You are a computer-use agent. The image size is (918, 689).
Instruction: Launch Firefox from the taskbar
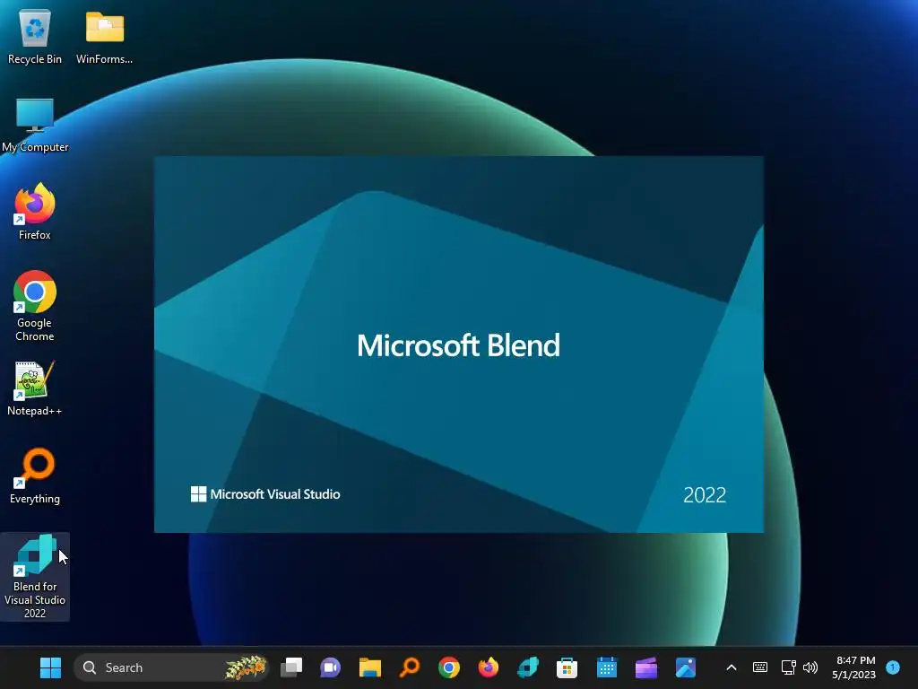(x=489, y=667)
